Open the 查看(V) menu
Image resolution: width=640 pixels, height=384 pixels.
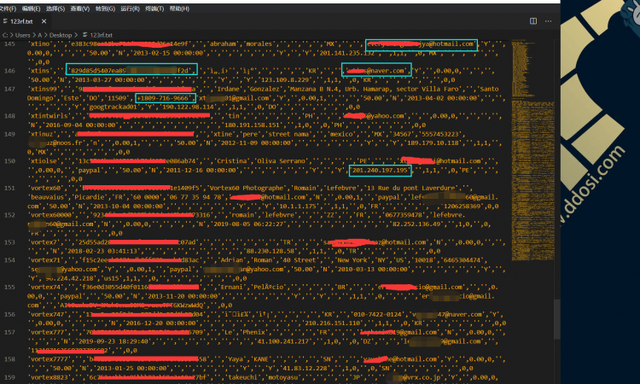point(80,9)
